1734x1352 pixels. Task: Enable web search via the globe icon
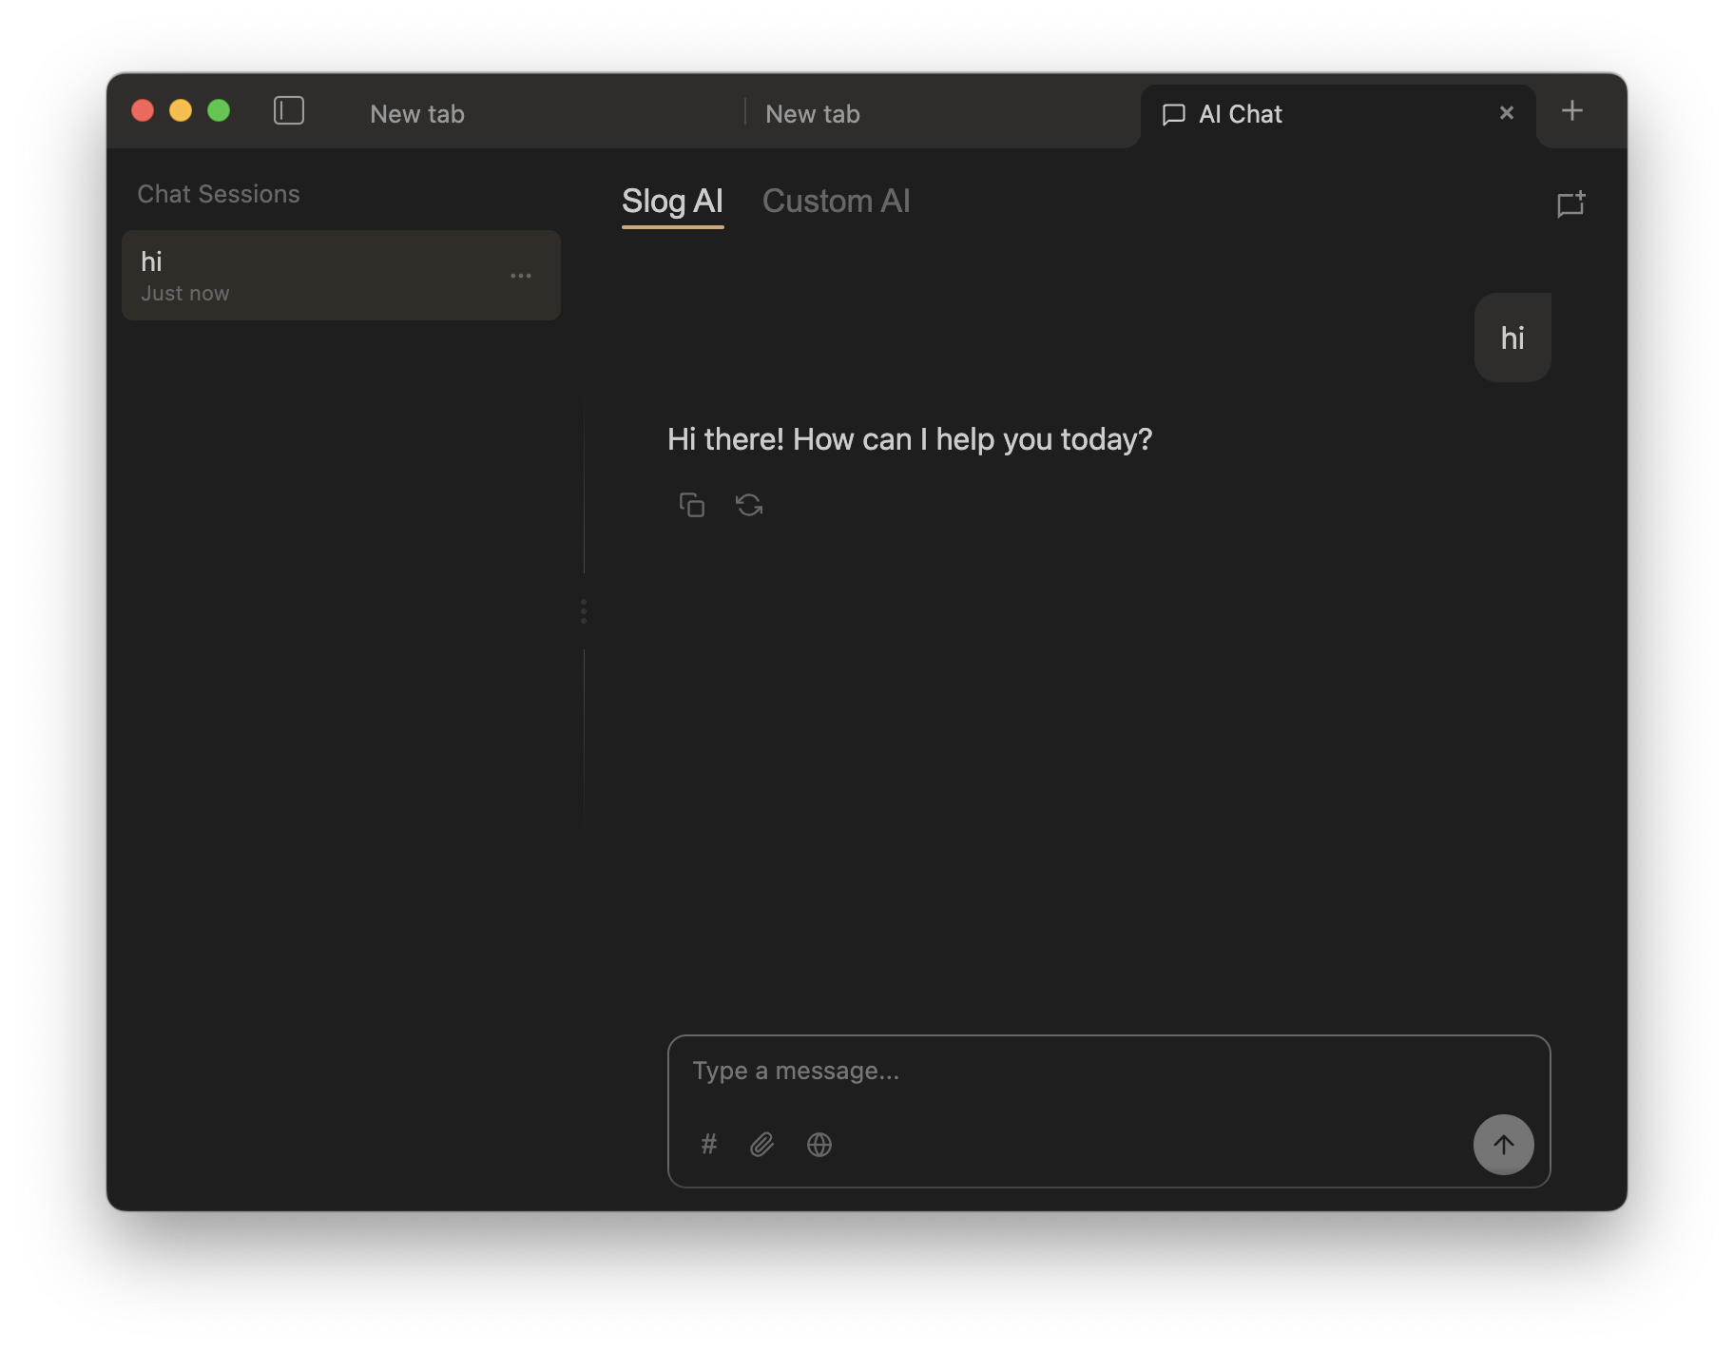pyautogui.click(x=819, y=1145)
